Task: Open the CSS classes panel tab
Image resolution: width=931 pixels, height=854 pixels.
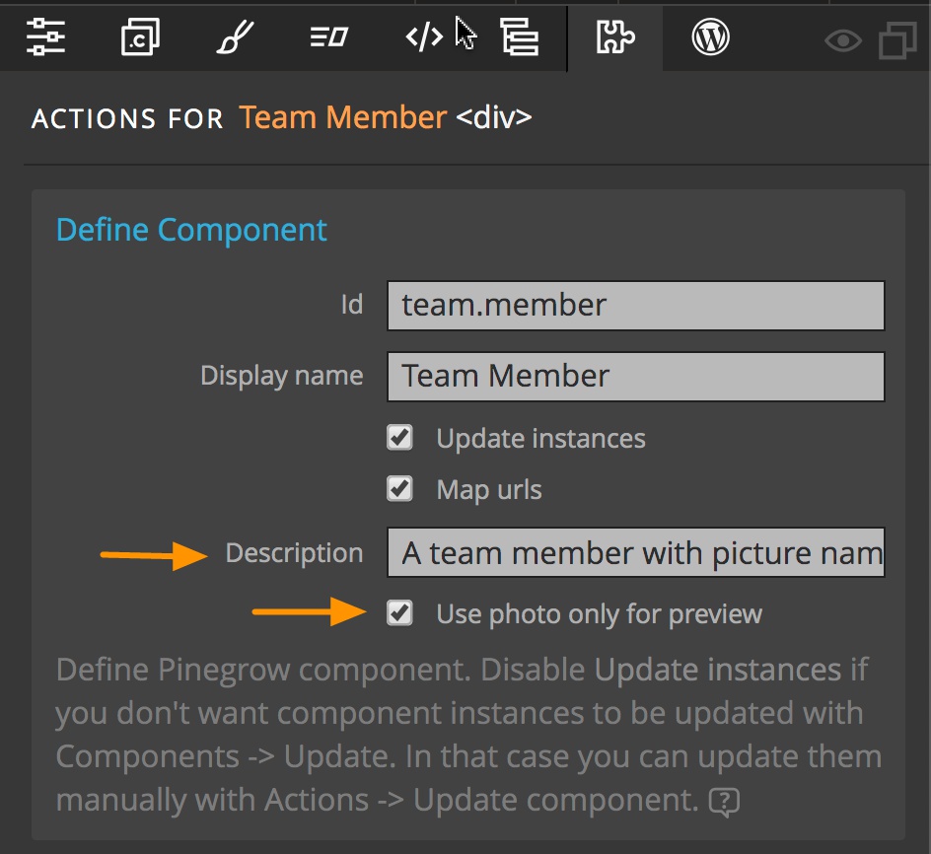Action: click(140, 36)
